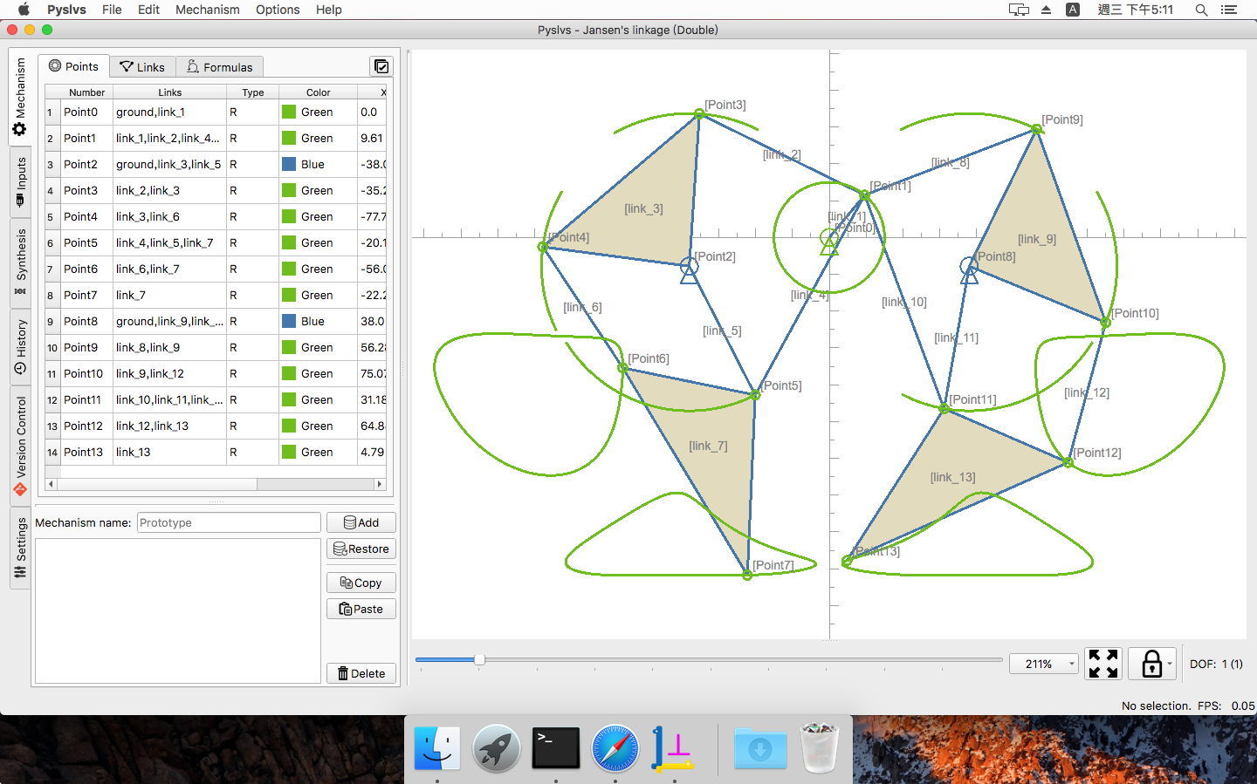Toggle the checkbox icon above the table

[x=381, y=66]
